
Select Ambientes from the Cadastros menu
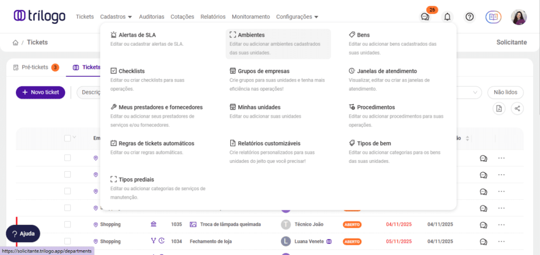[251, 35]
